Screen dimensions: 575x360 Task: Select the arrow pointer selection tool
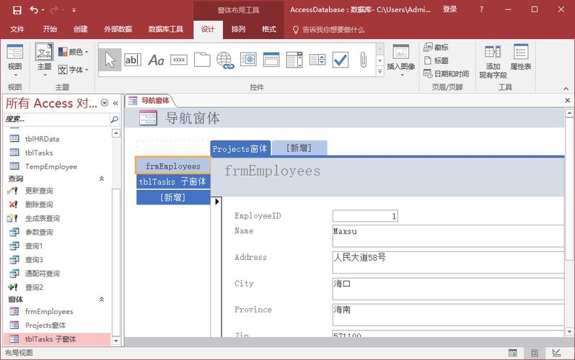[110, 60]
